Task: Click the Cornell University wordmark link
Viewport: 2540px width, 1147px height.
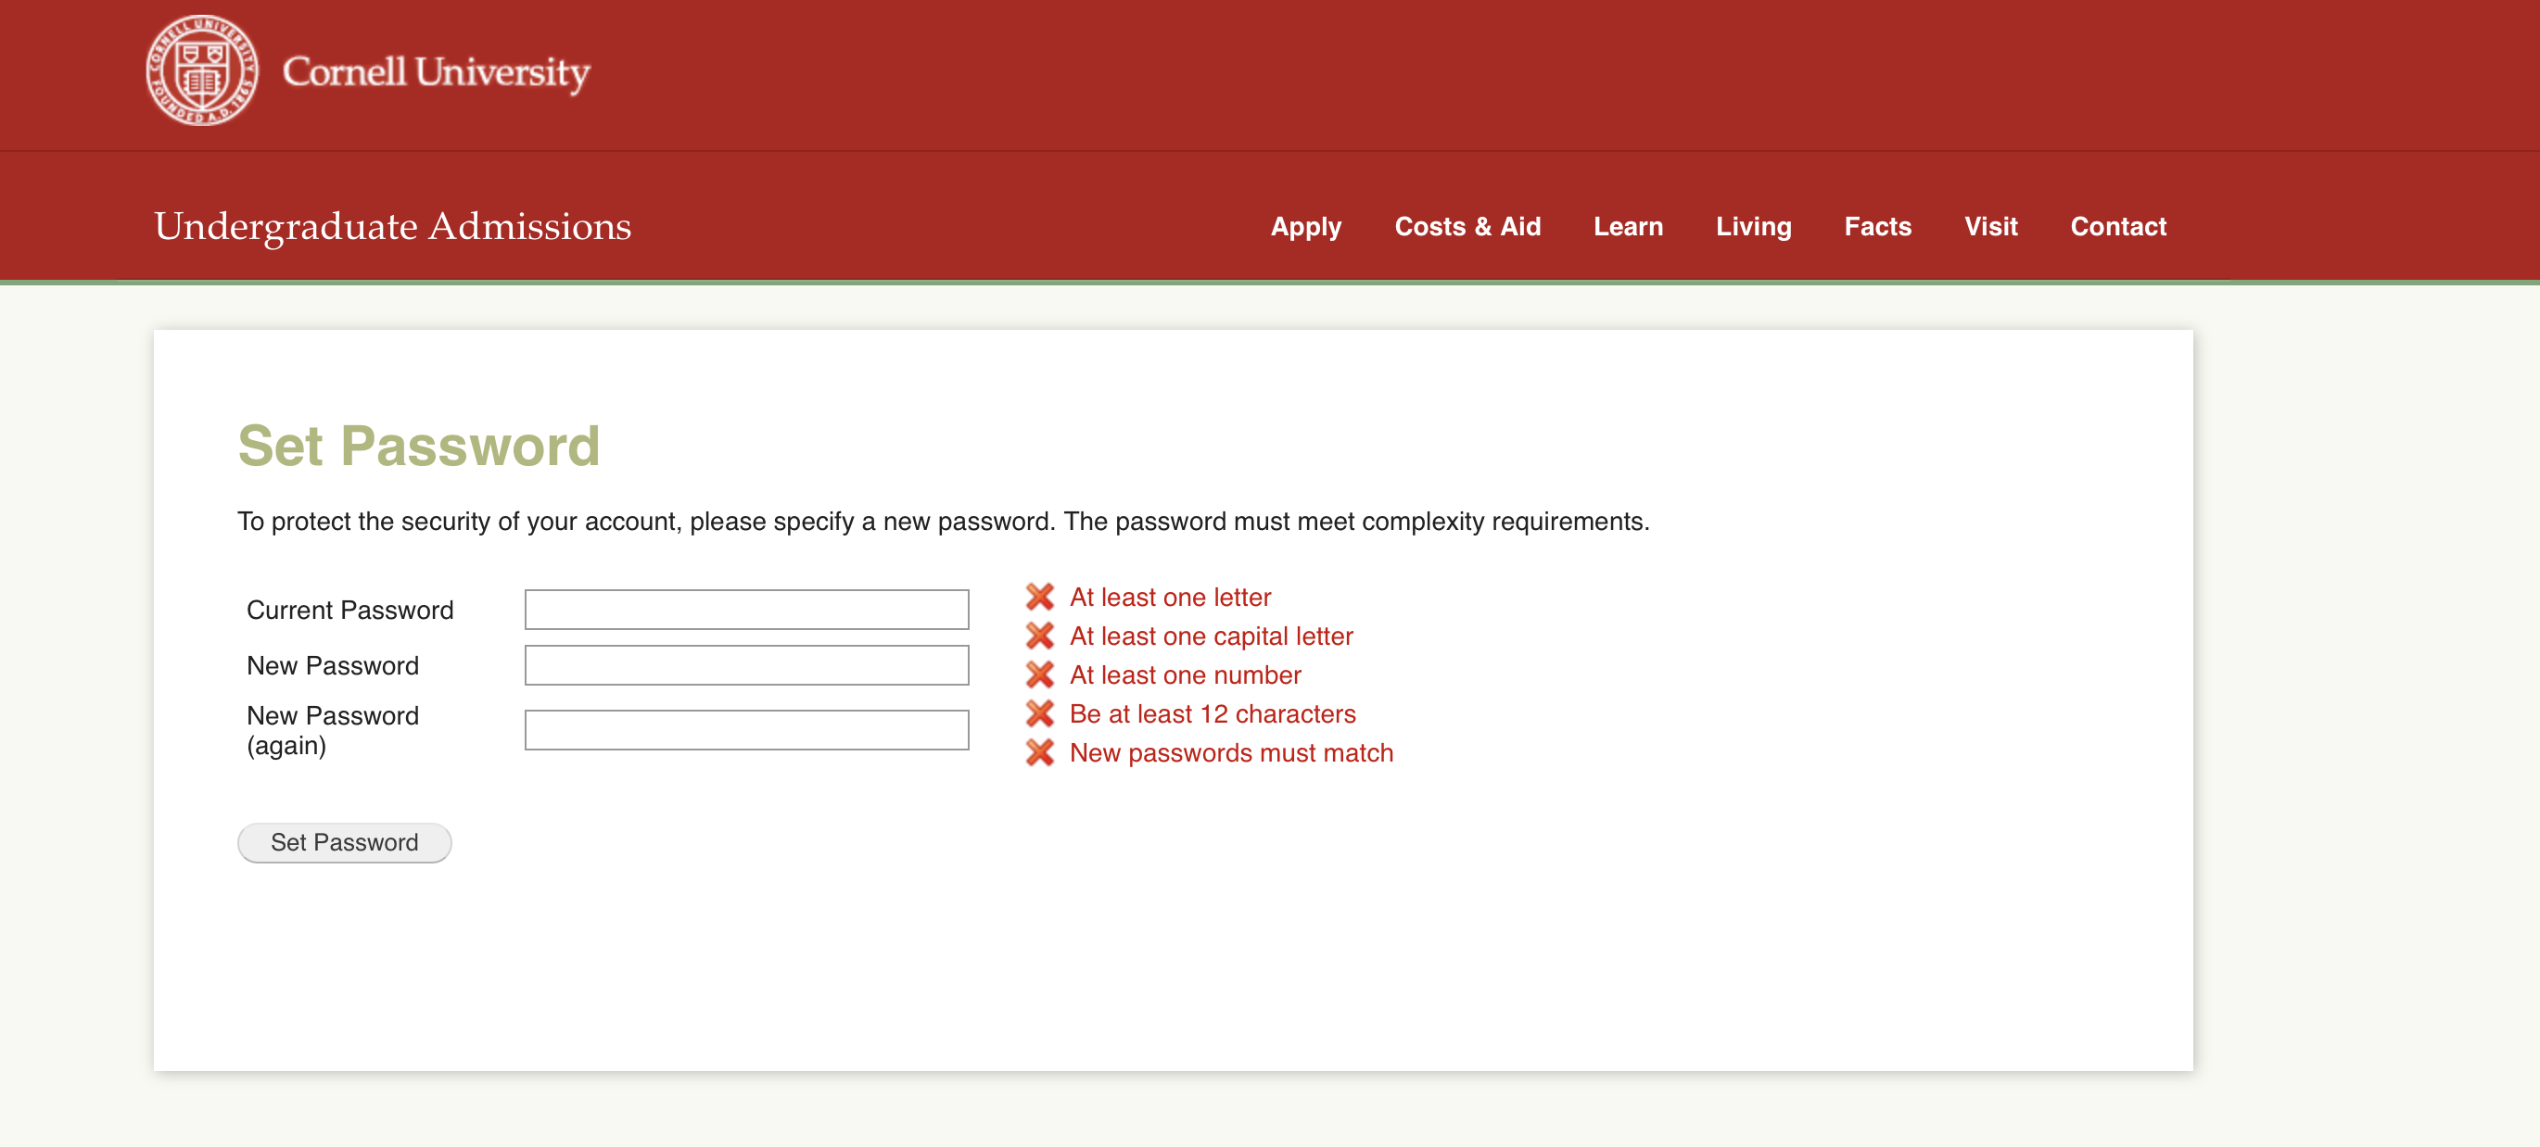Action: pyautogui.click(x=436, y=73)
